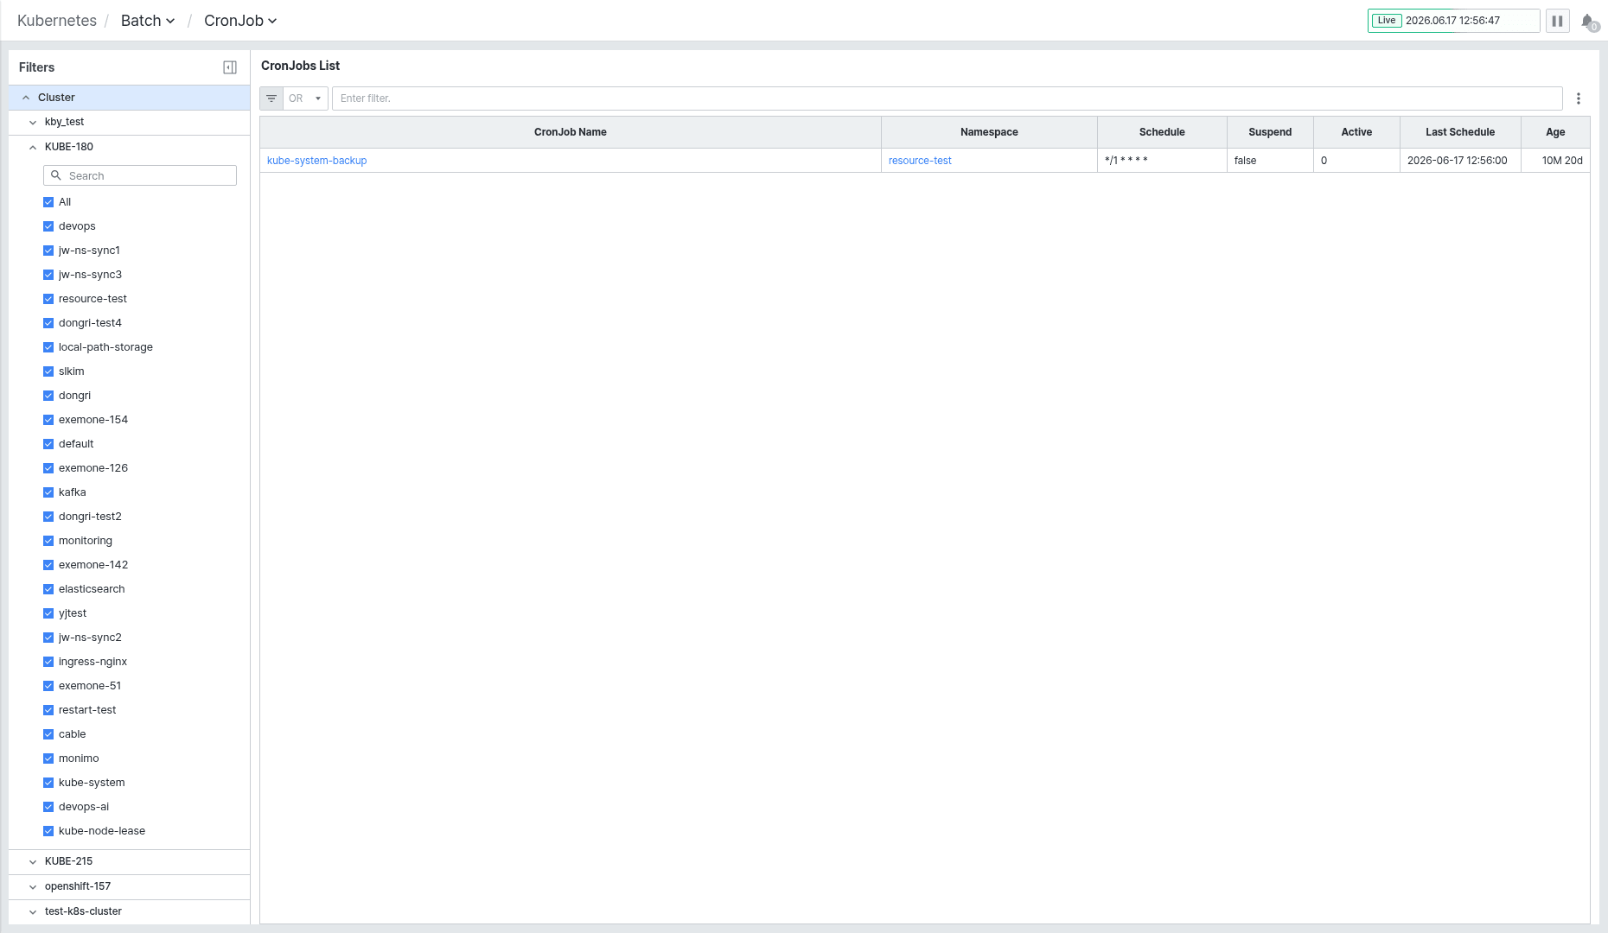This screenshot has height=933, width=1608.
Task: Collapse the Cluster section chevron
Action: coord(26,98)
